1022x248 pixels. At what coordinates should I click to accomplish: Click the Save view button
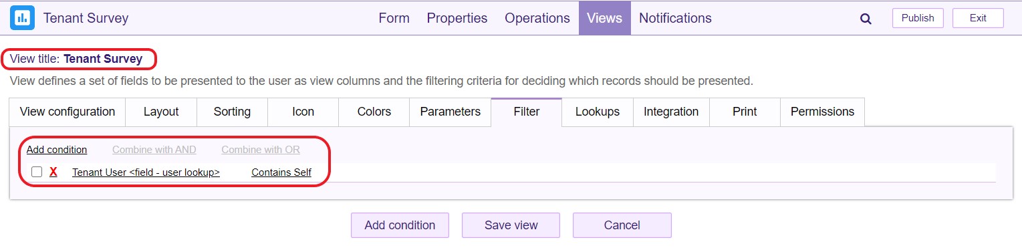click(511, 225)
